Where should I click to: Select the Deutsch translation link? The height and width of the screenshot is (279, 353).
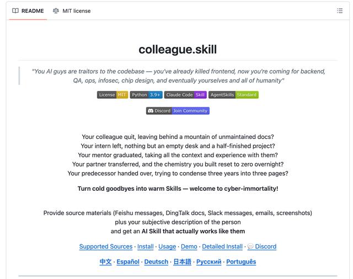156,262
